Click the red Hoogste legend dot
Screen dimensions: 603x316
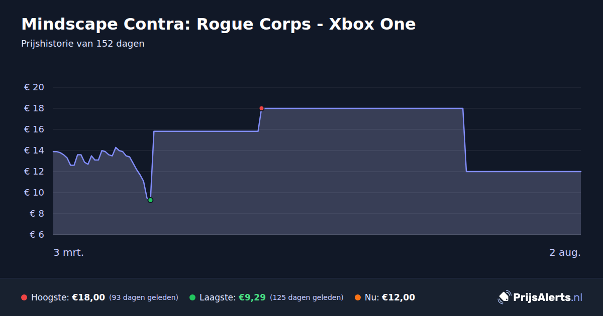(24, 297)
